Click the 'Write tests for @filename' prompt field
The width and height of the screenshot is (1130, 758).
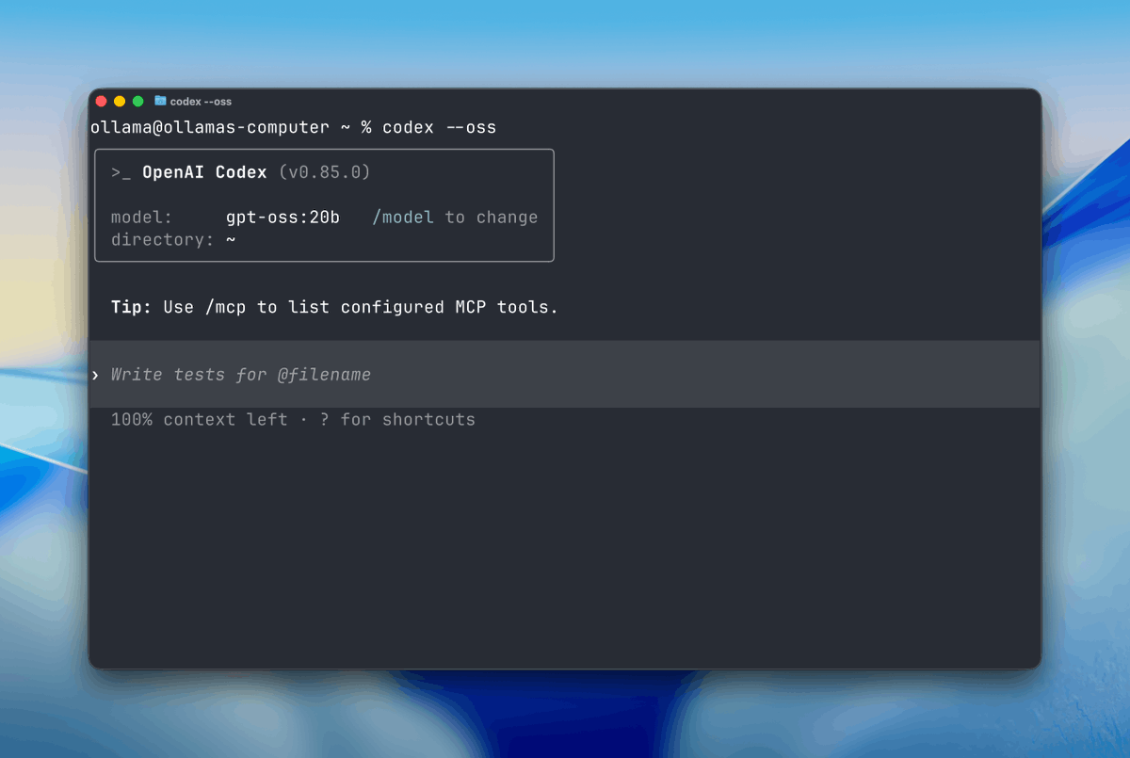point(565,374)
